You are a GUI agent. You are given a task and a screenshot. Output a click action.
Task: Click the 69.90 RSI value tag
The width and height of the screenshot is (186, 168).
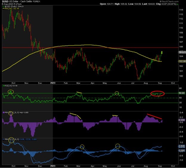tap(182, 93)
